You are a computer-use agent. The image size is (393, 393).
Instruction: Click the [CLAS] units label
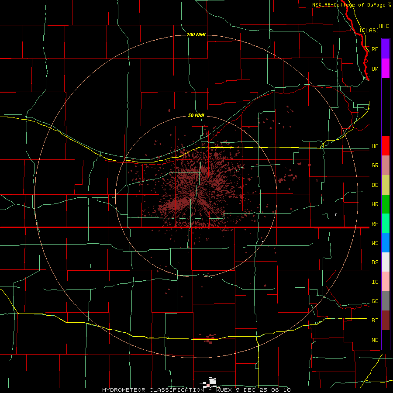(369, 30)
